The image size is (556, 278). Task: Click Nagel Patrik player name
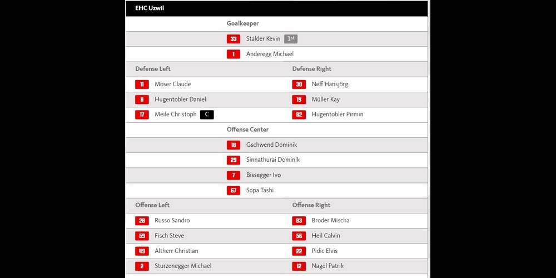point(327,266)
